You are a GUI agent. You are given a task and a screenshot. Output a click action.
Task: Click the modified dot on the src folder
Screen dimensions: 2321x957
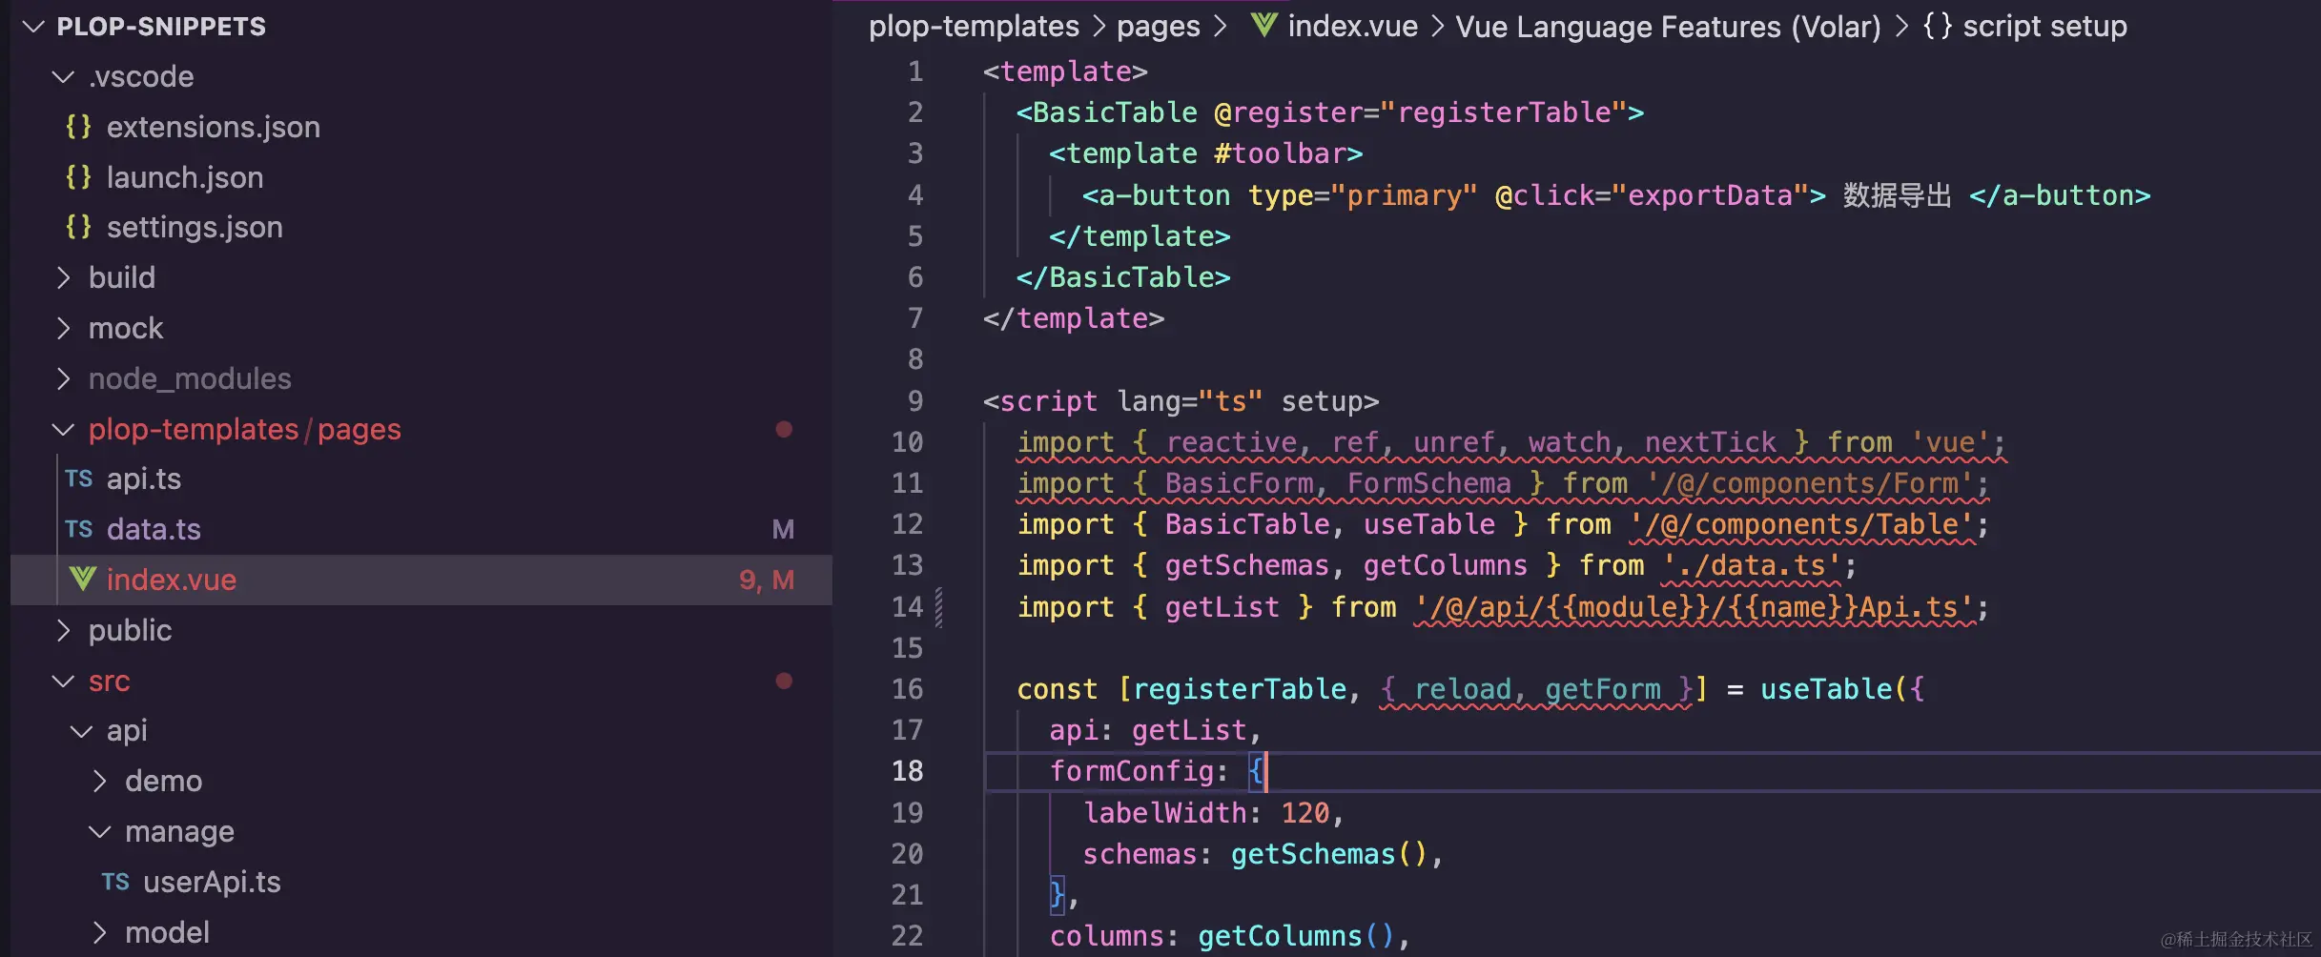click(x=784, y=681)
